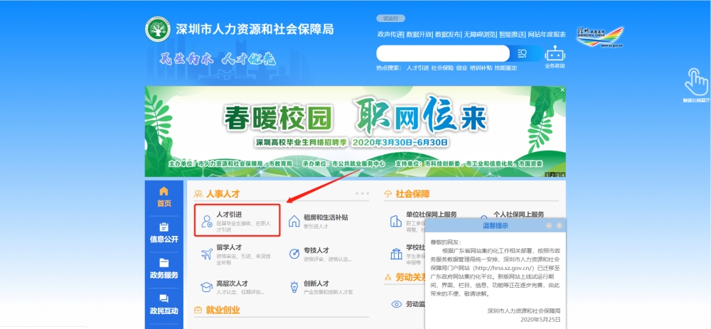
Task: Click the airplane icon for 留学人才
Action: pyautogui.click(x=207, y=254)
